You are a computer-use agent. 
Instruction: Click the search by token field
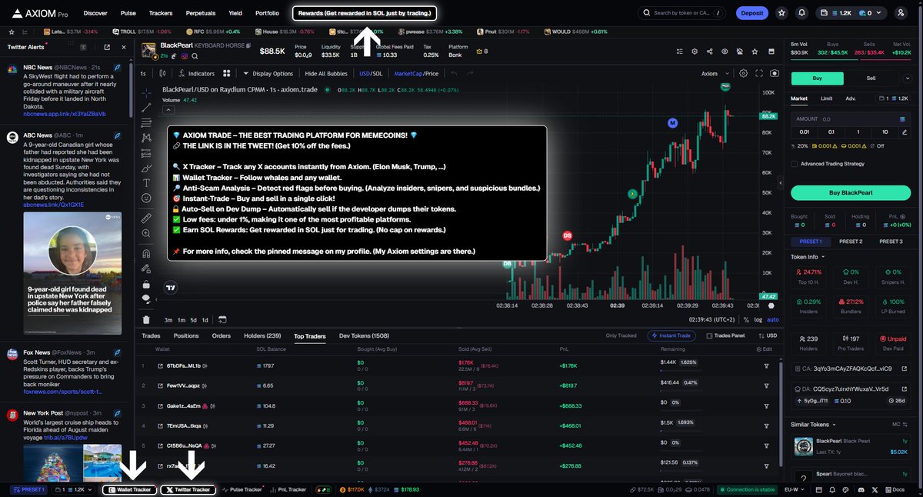coord(682,13)
